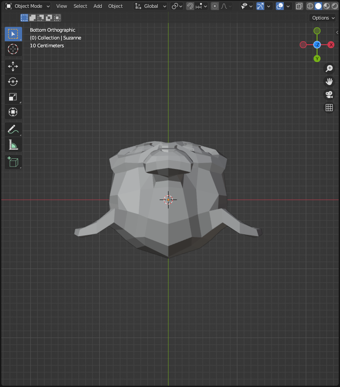
Task: Click the '(0) Collection | Suzanne' text
Action: [55, 38]
